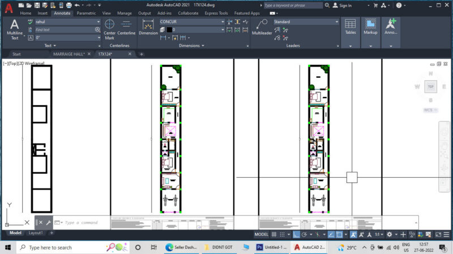Image resolution: width=453 pixels, height=254 pixels.
Task: Switch to the Insert ribbon tab
Action: click(42, 13)
